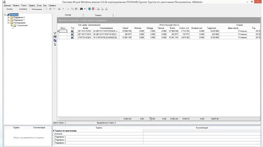Click type icon in row 318719/ЭКД

coord(72,38)
